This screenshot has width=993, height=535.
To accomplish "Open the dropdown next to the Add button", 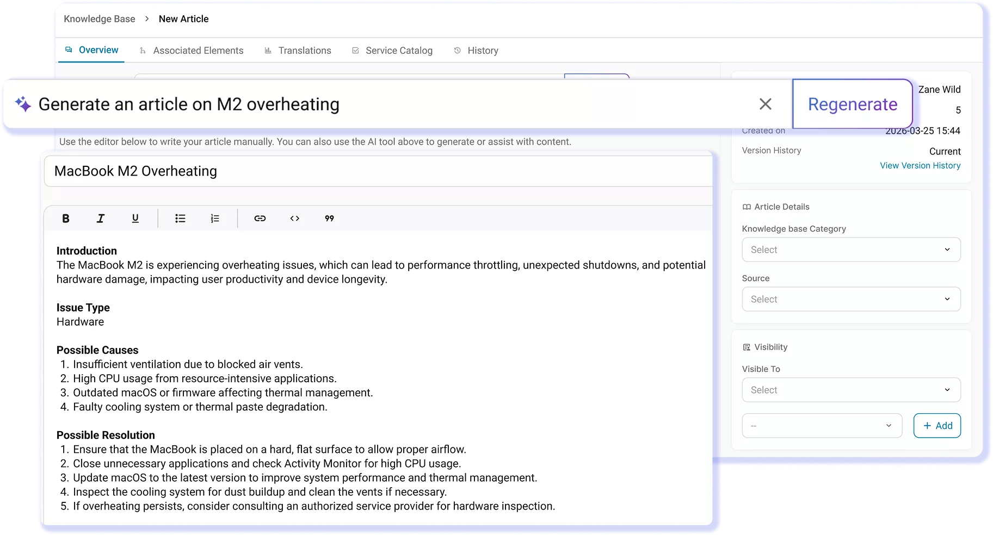I will tap(822, 426).
